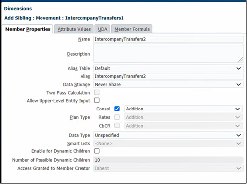Uncheck the Consol plan type checkbox
The height and width of the screenshot is (184, 247).
point(117,109)
